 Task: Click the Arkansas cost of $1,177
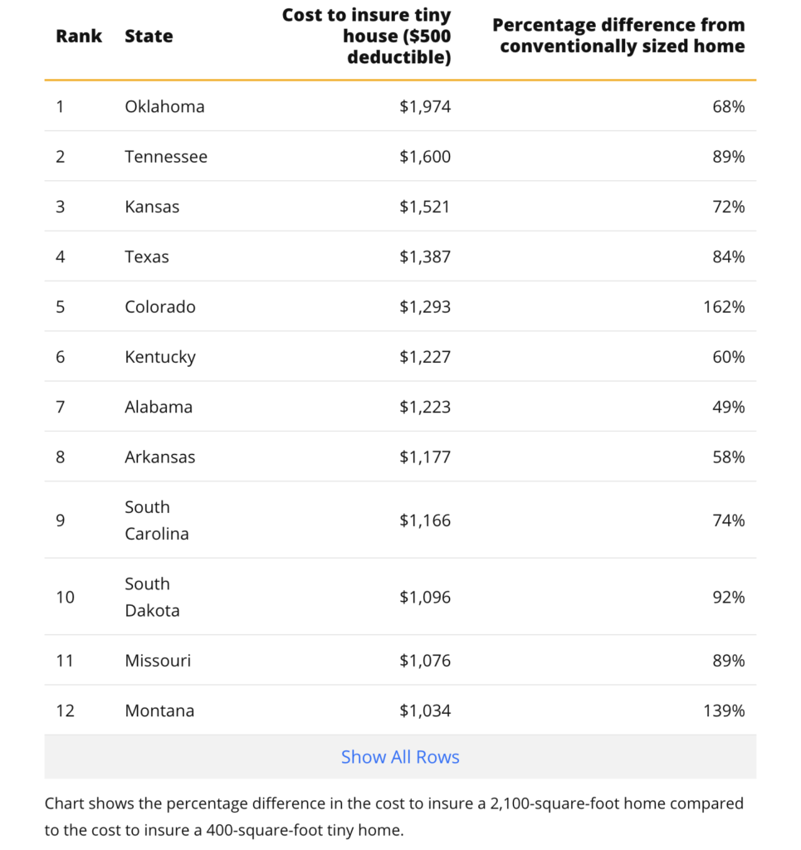click(x=425, y=457)
